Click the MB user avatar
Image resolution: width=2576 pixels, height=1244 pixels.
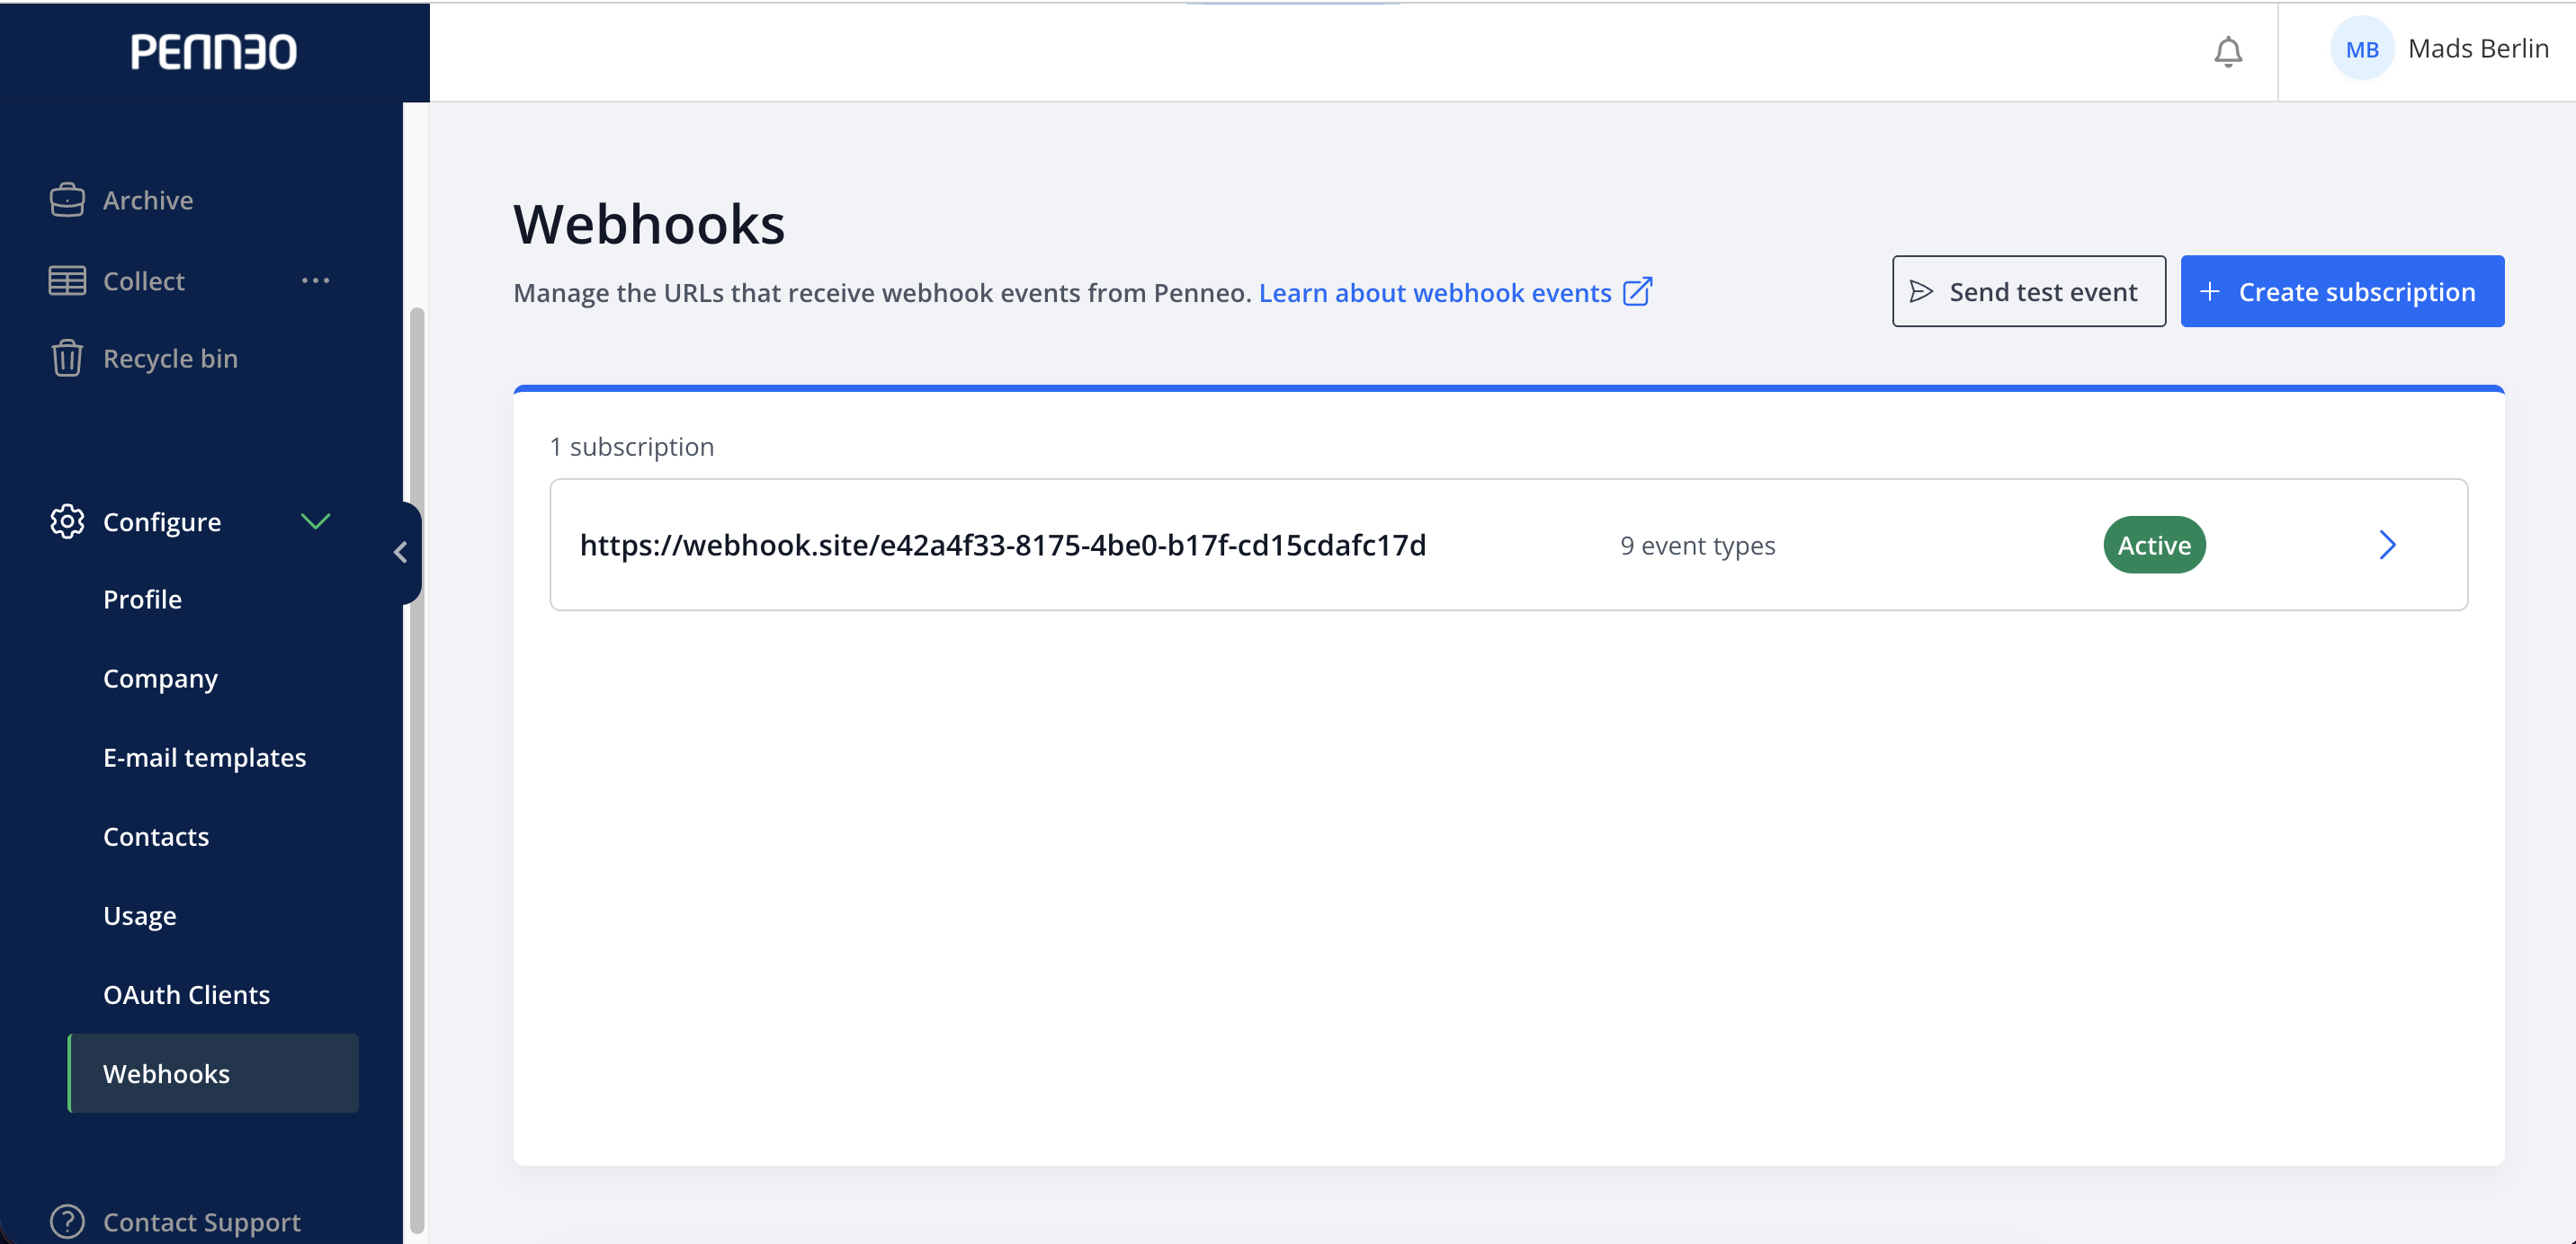2362,49
